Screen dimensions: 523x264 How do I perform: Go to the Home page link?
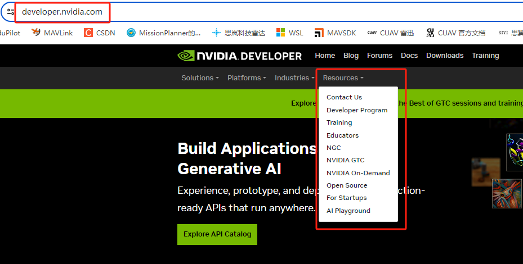[x=325, y=56]
